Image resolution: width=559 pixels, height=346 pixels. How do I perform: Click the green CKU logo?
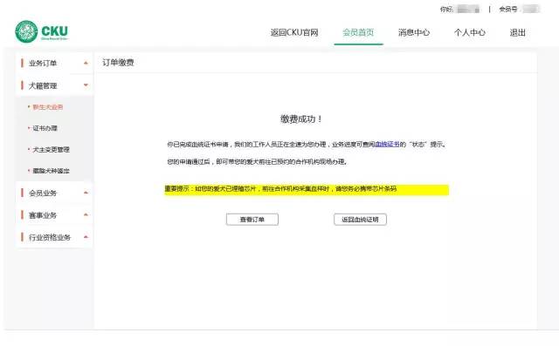coord(42,31)
